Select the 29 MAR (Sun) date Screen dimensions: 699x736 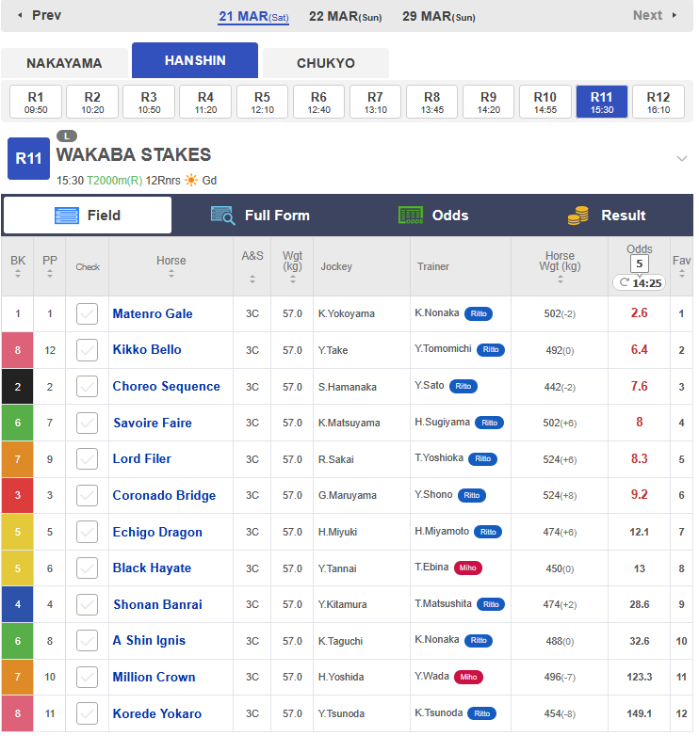point(439,16)
